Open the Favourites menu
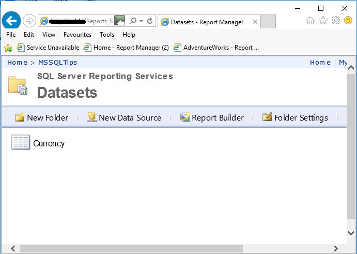 [77, 35]
